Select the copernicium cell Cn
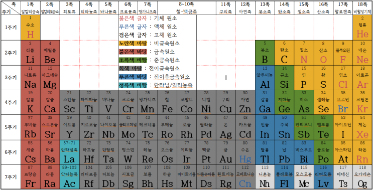 (245, 177)
